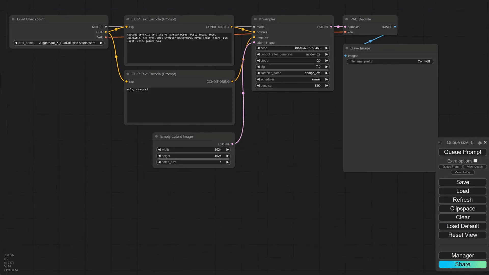
Task: Enable the Extra options checkbox
Action: click(x=476, y=160)
